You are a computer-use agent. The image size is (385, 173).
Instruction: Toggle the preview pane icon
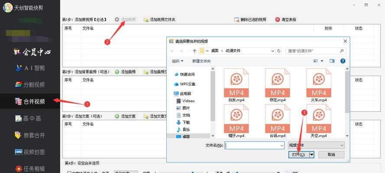pyautogui.click(x=332, y=61)
